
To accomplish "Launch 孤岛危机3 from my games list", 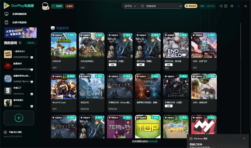I will 19,103.
